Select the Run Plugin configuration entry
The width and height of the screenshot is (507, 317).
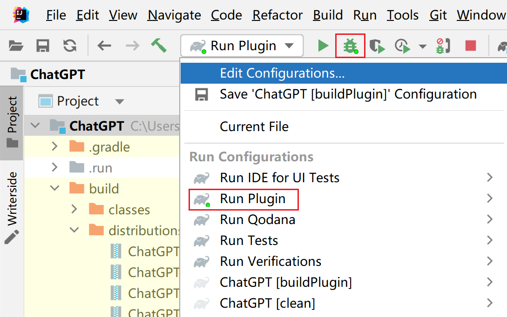344,199
